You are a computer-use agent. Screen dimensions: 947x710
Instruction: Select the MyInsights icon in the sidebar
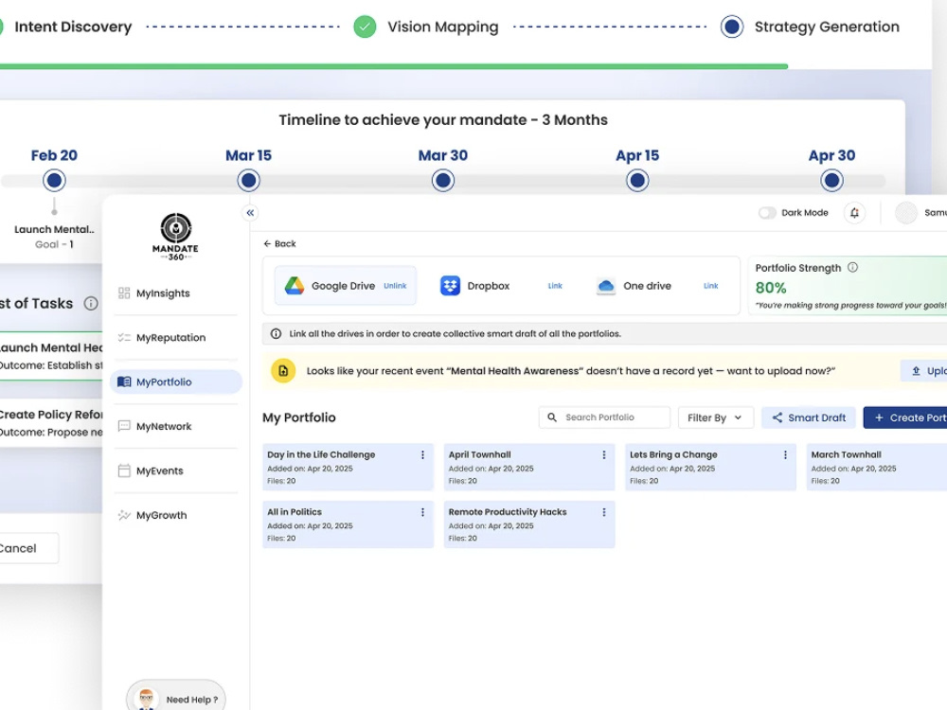click(123, 293)
